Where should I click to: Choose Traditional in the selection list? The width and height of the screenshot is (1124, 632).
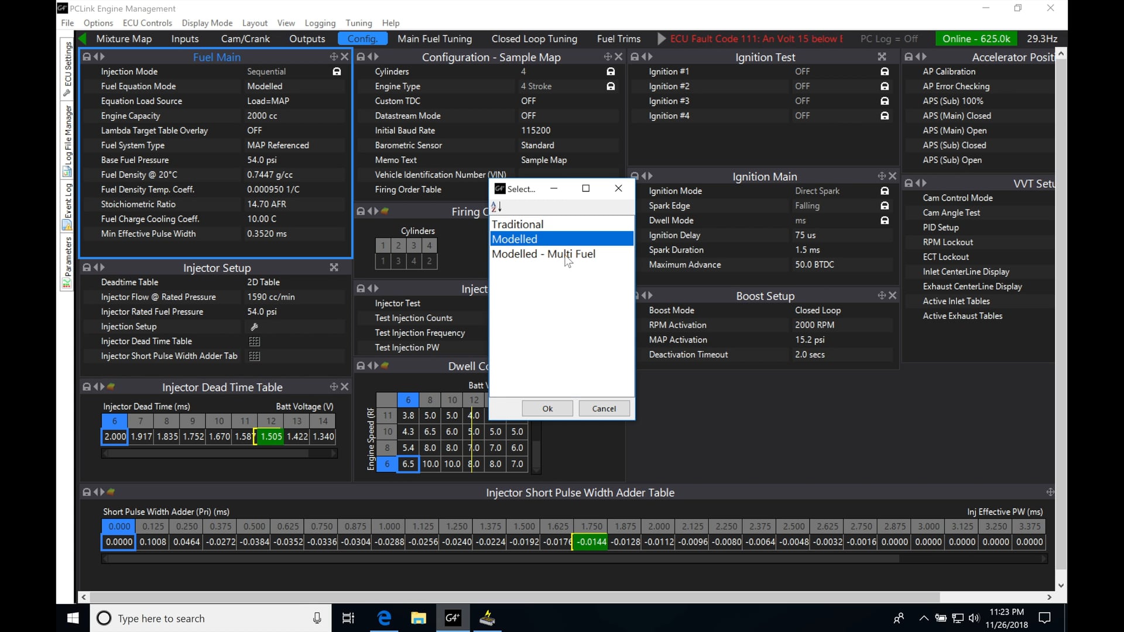tap(518, 224)
